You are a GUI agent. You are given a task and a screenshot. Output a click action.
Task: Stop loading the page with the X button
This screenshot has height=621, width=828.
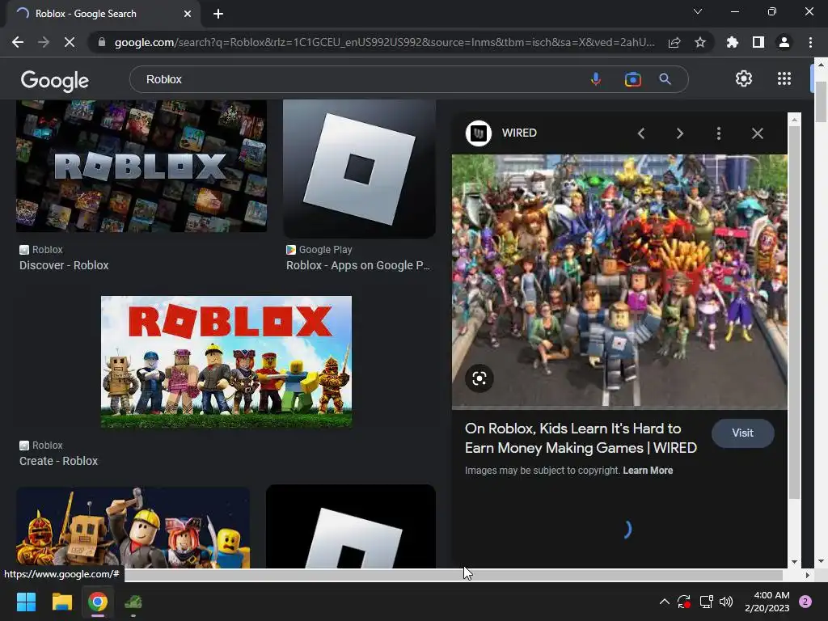tap(70, 42)
